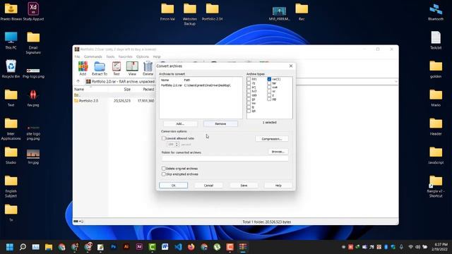Select the This PC desktop icon

click(x=11, y=40)
